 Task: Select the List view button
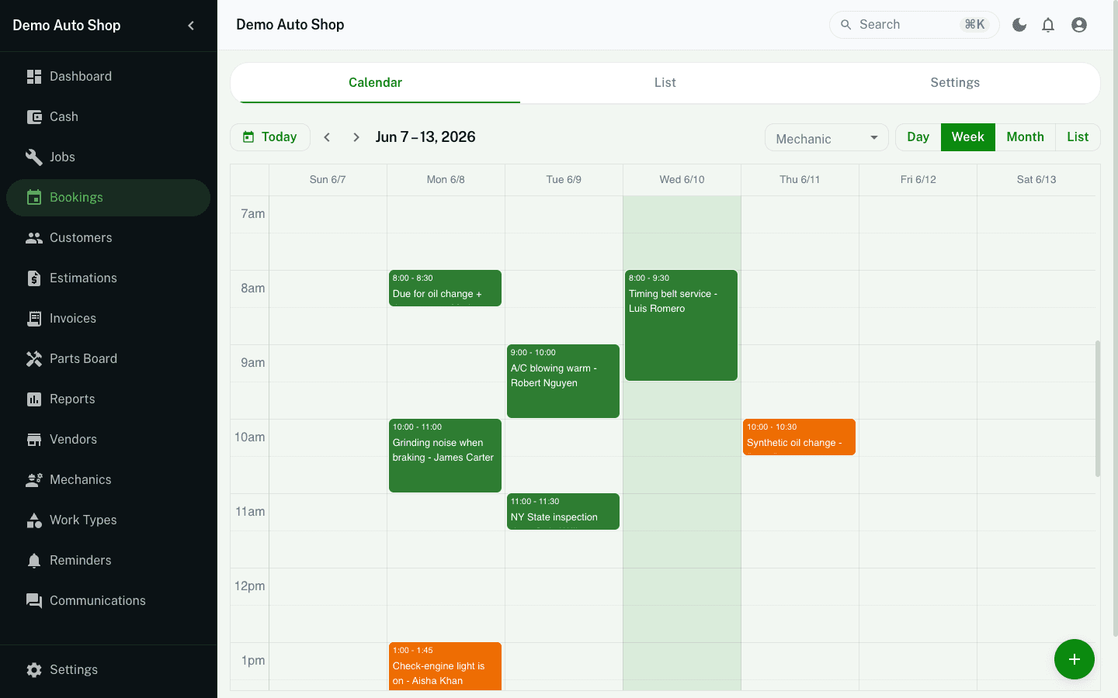tap(1078, 137)
